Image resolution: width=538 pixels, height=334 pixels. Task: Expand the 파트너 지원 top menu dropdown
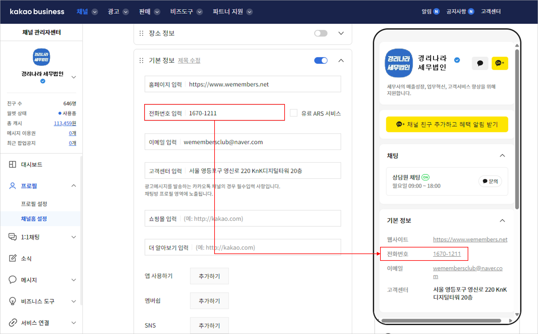(250, 12)
